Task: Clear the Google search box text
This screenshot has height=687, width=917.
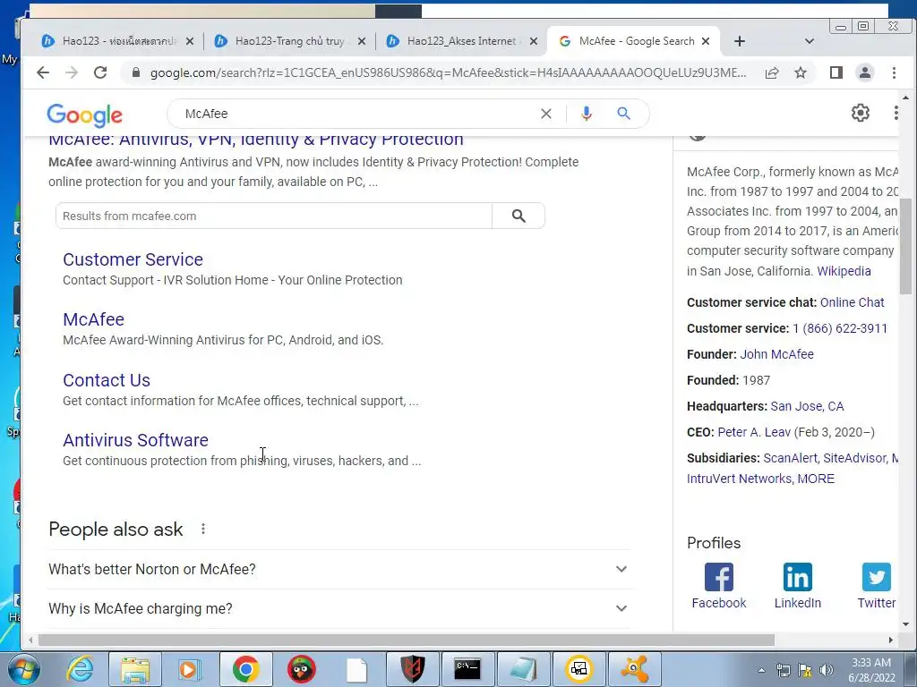Action: point(546,114)
